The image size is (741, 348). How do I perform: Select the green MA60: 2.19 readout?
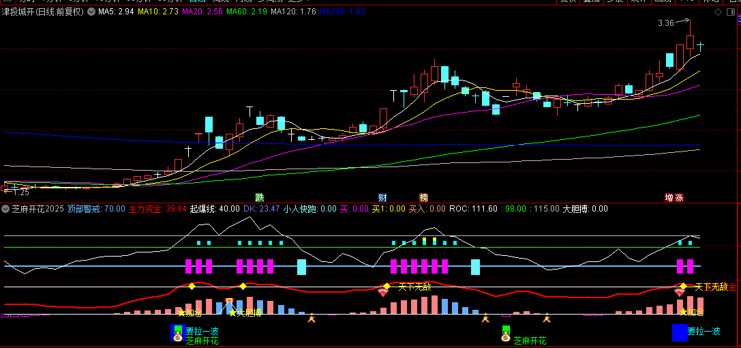[x=246, y=12]
